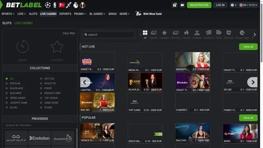Open the Recent clock icon in sidebar
The image size is (263, 148).
23,46
